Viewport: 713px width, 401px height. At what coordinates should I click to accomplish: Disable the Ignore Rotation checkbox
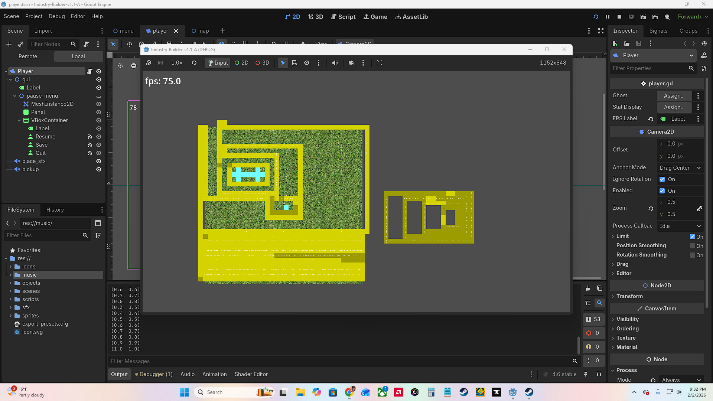pyautogui.click(x=662, y=179)
